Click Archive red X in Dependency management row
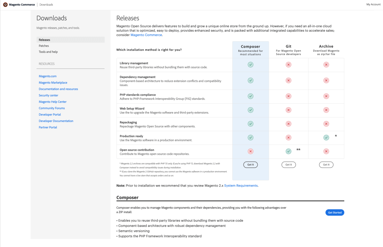Image resolution: width=383 pixels, height=247 pixels. 326,80
